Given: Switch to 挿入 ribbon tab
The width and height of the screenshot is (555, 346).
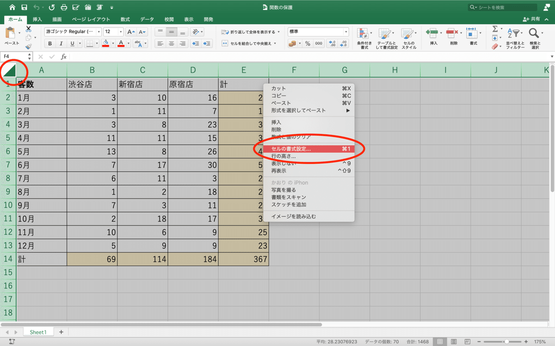Looking at the screenshot, I should tap(37, 19).
